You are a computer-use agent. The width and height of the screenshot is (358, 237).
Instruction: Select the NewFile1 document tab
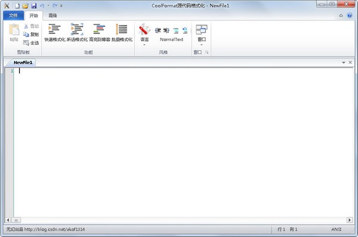[x=23, y=63]
